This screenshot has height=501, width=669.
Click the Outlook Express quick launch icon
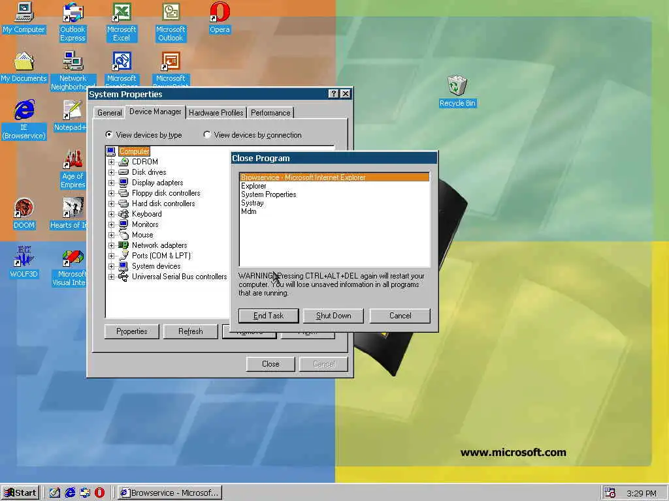coord(84,493)
